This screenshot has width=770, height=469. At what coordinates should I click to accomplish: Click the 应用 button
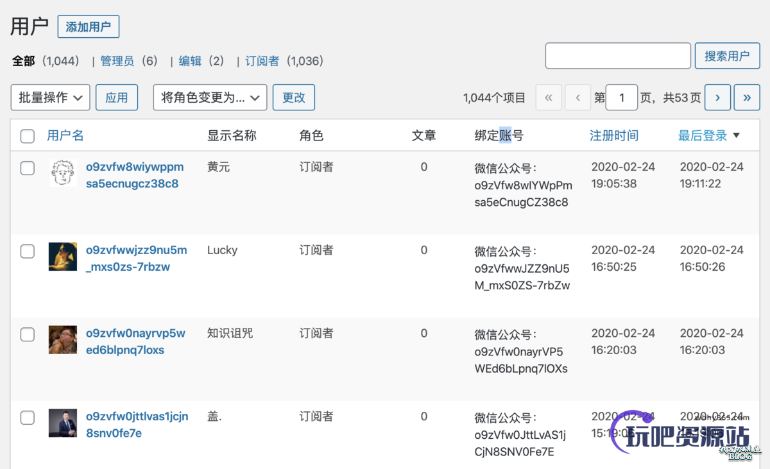coord(117,98)
